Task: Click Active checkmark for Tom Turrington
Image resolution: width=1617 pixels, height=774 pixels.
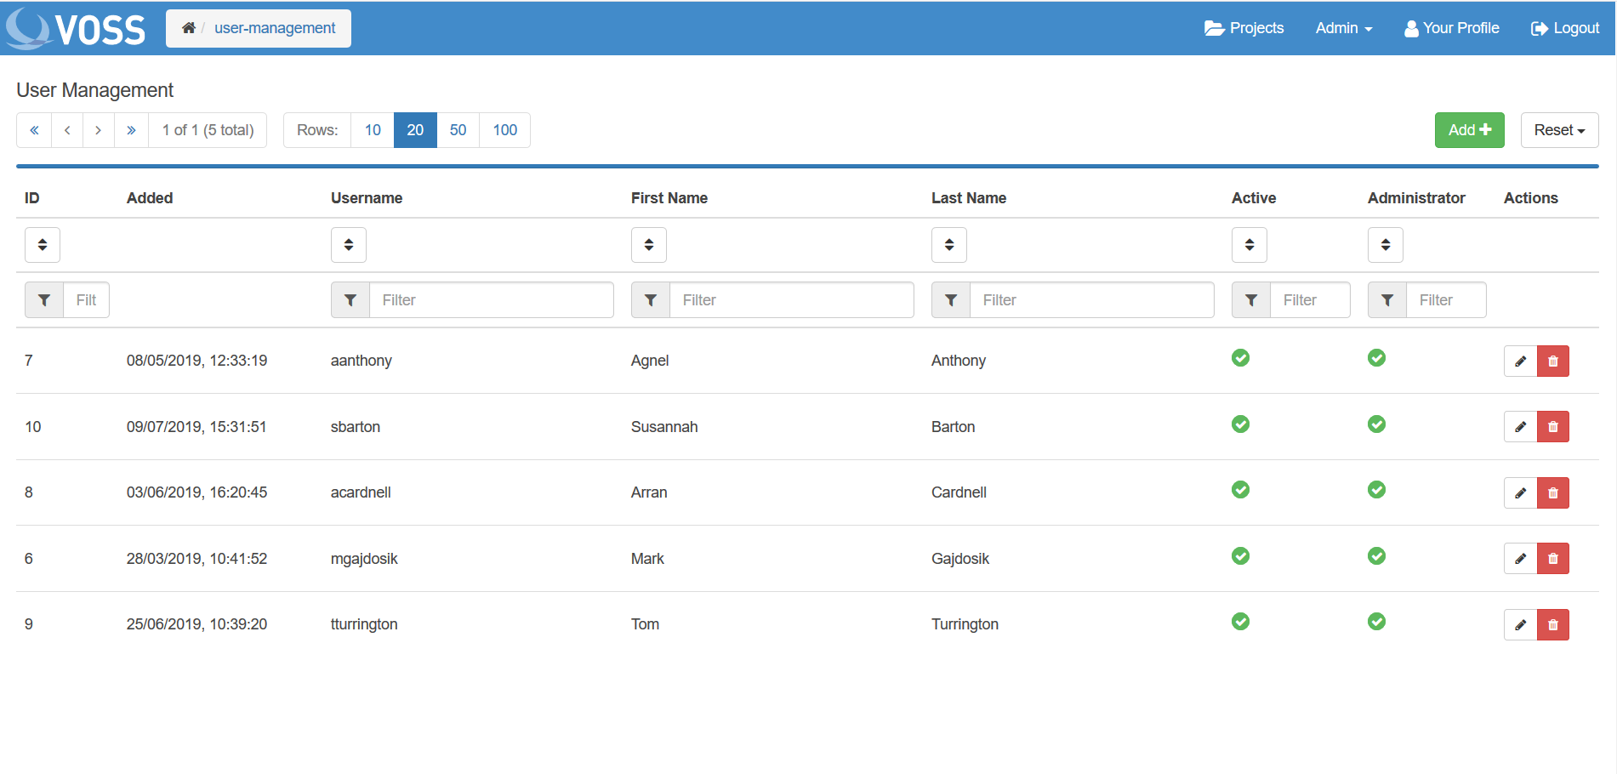Action: pyautogui.click(x=1240, y=622)
